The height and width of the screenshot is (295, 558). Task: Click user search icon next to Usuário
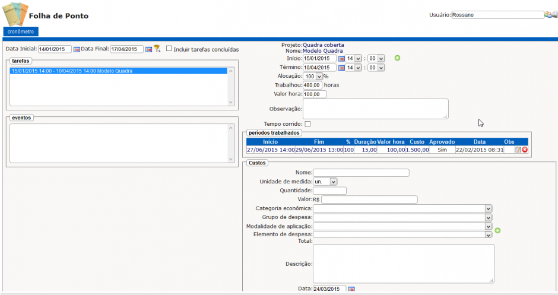pos(550,15)
